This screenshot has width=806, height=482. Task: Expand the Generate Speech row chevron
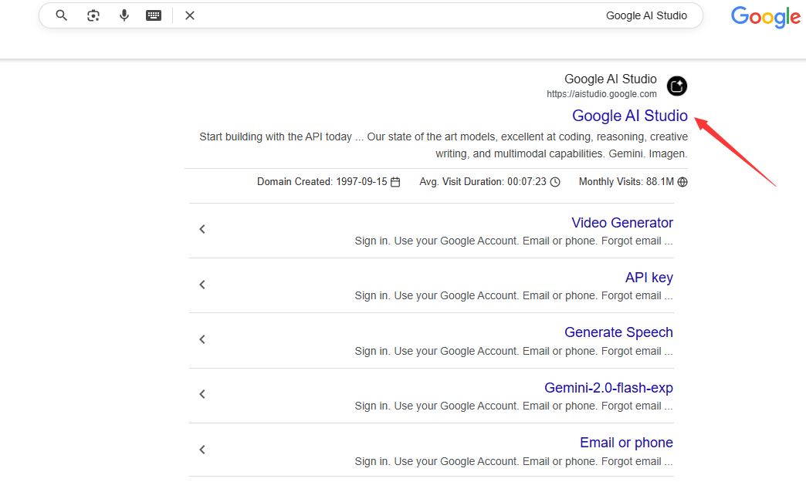coord(202,339)
